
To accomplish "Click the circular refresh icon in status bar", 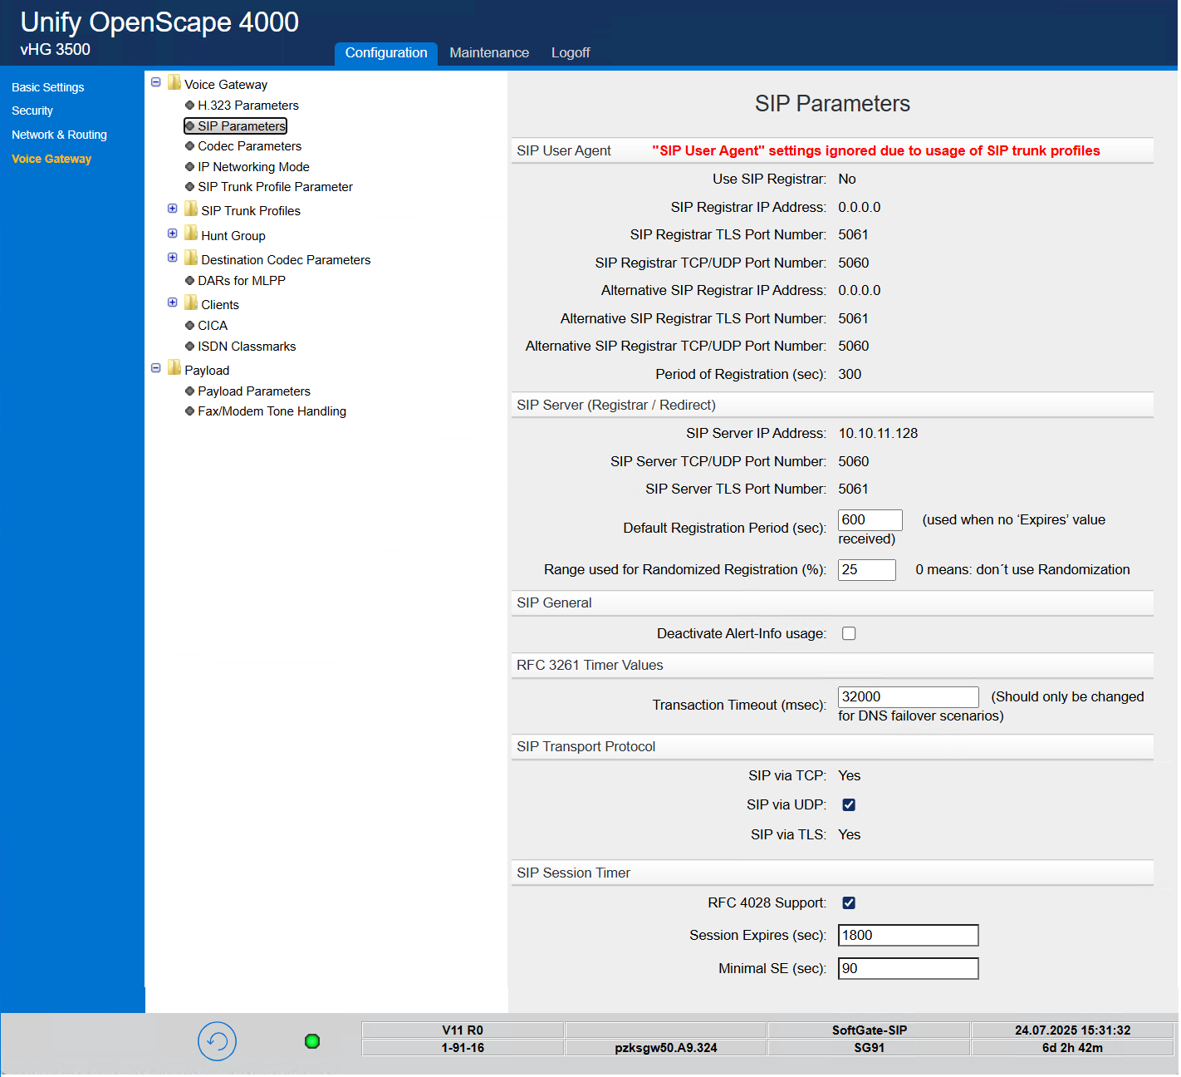I will pyautogui.click(x=217, y=1041).
